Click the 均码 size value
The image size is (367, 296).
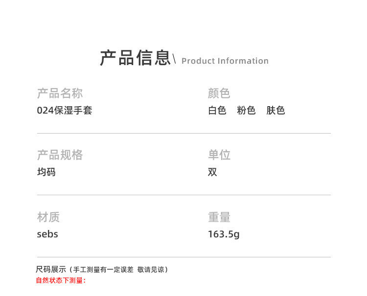pos(46,172)
